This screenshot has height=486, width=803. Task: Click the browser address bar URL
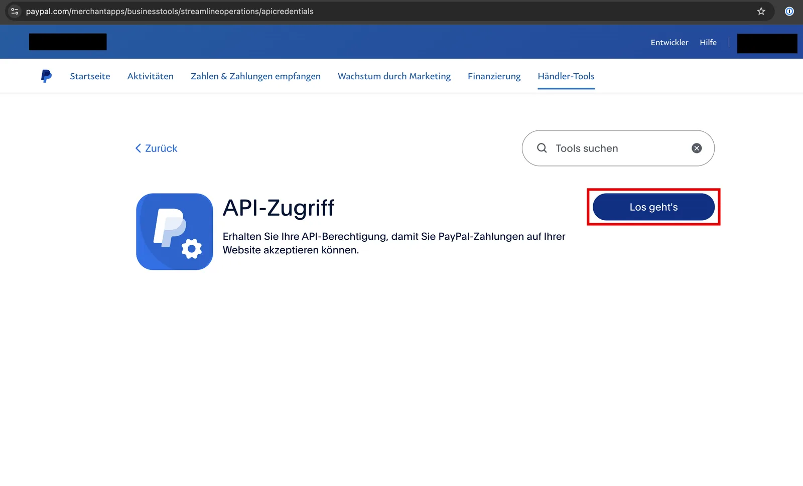click(170, 11)
